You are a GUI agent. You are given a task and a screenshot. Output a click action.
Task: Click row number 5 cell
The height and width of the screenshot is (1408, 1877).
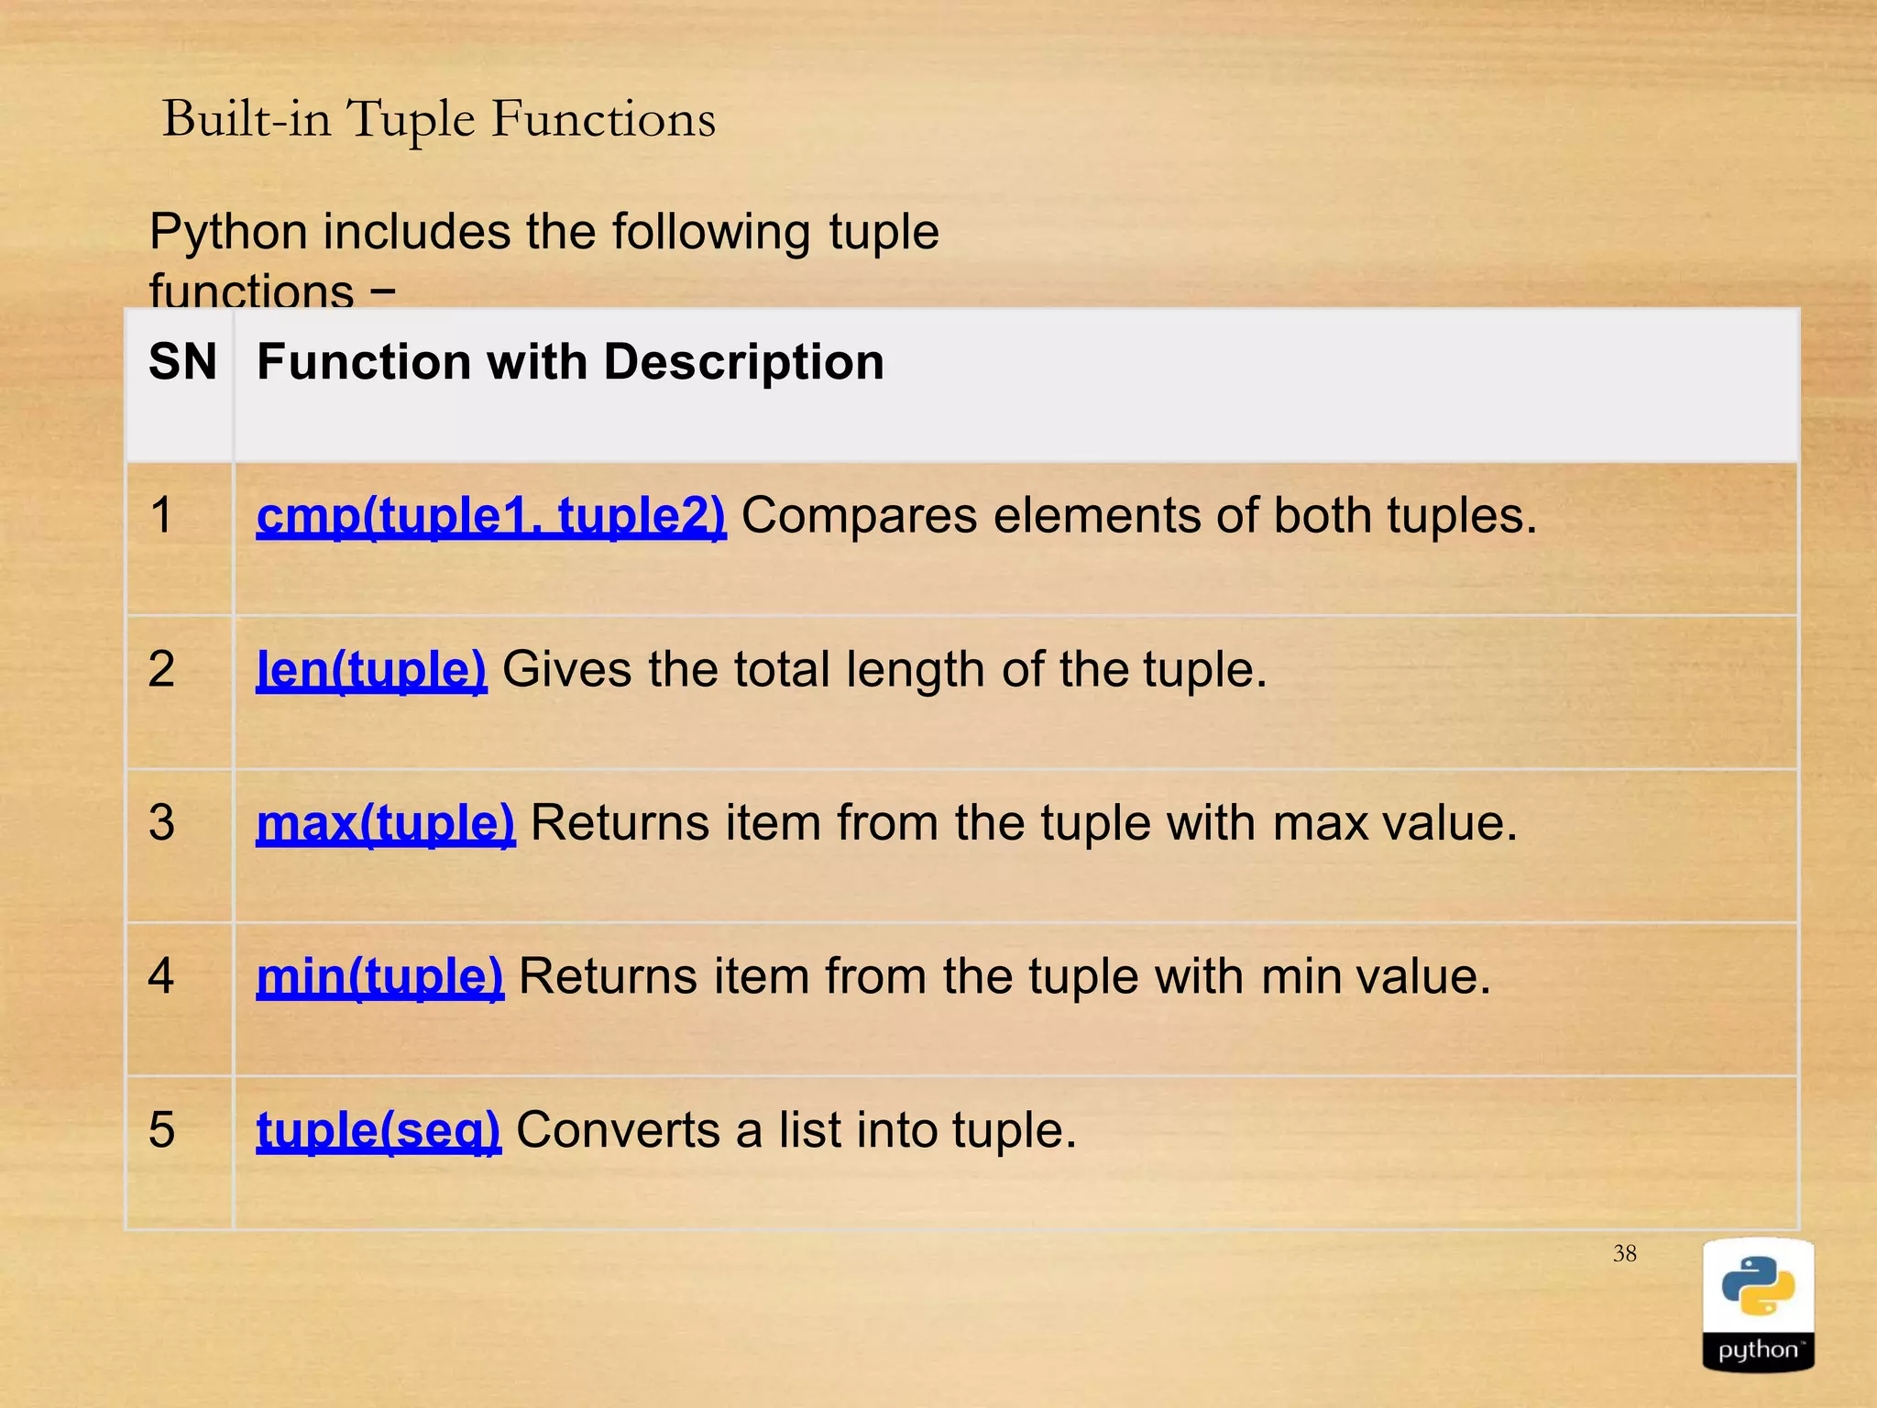point(180,1152)
